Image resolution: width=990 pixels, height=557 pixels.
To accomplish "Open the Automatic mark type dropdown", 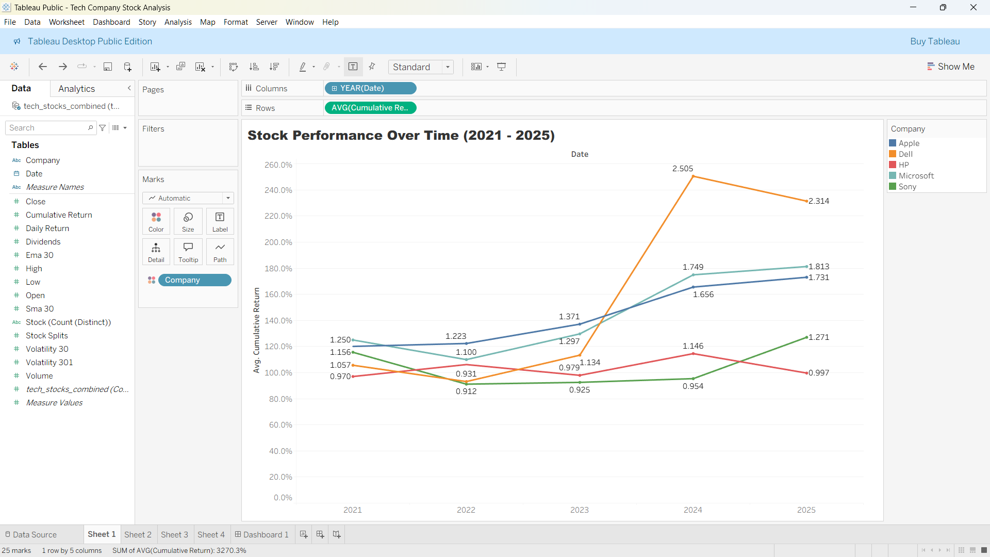I will [188, 198].
